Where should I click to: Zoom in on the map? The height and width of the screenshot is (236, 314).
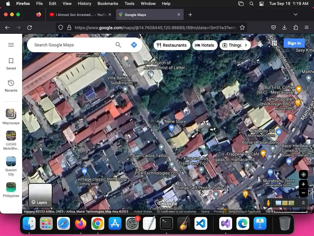303,184
